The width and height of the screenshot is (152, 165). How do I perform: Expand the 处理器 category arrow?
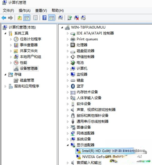click(68, 45)
